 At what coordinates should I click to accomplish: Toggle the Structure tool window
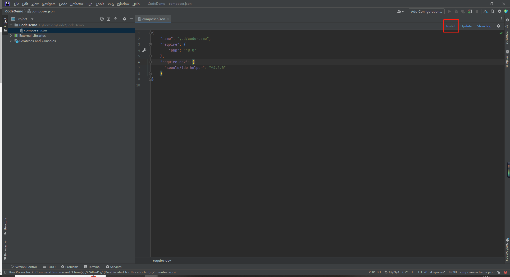(x=5, y=226)
